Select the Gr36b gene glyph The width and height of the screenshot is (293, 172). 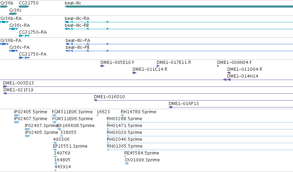(x=4, y=7)
